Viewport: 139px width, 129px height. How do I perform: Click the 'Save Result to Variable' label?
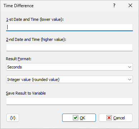26,93
